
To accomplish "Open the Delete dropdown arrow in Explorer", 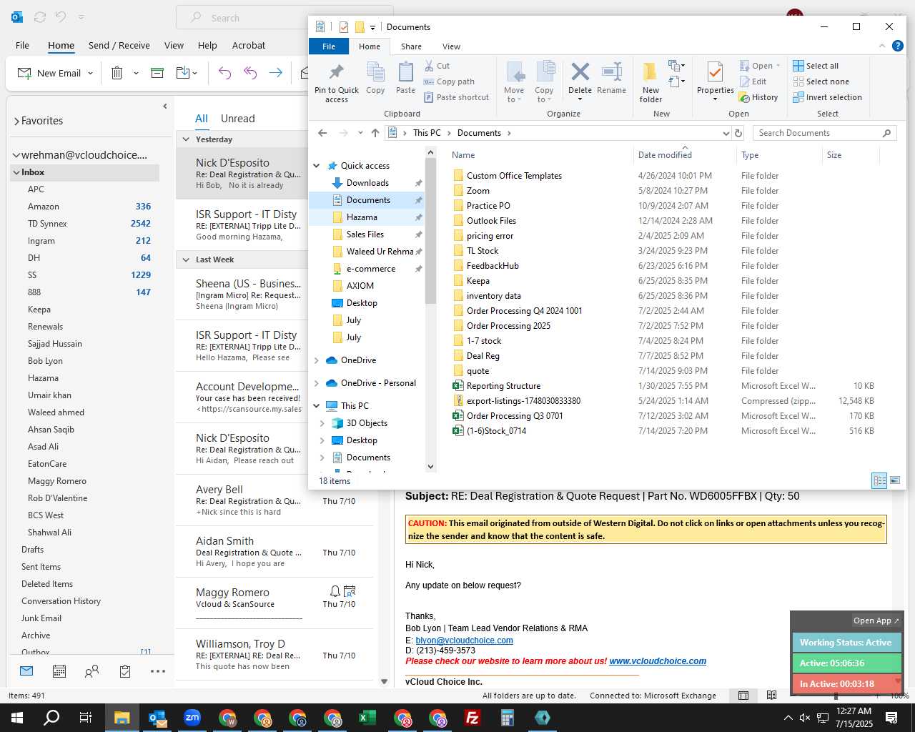I will point(580,99).
